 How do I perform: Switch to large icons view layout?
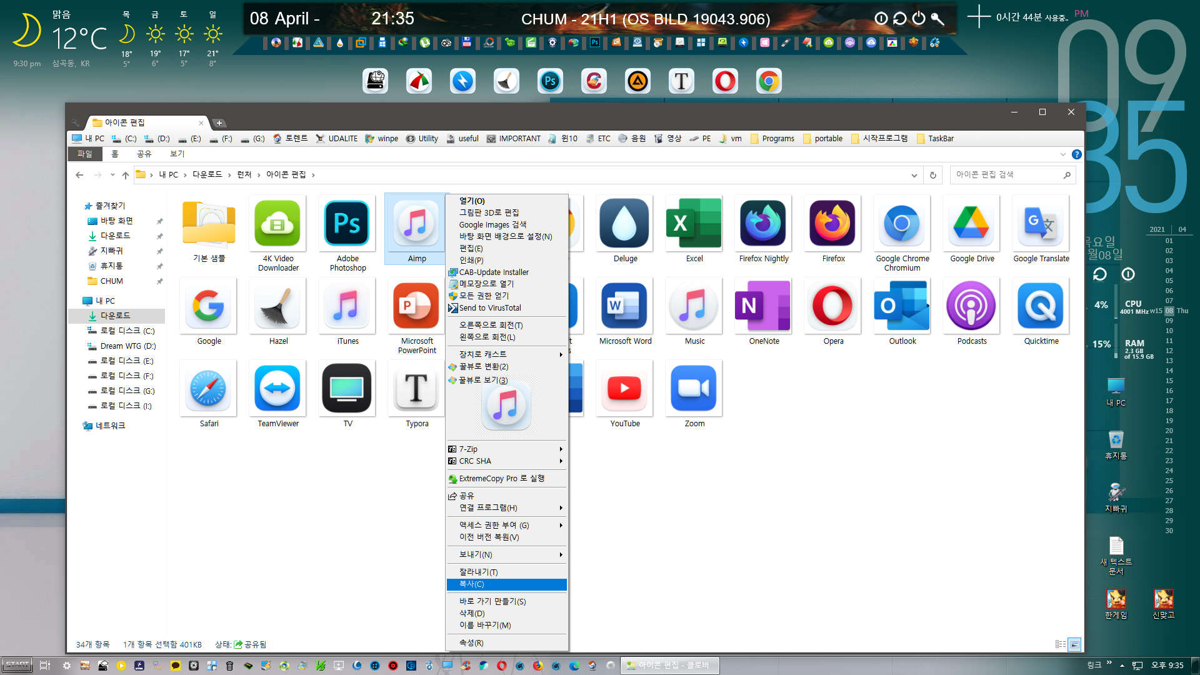[x=1074, y=644]
